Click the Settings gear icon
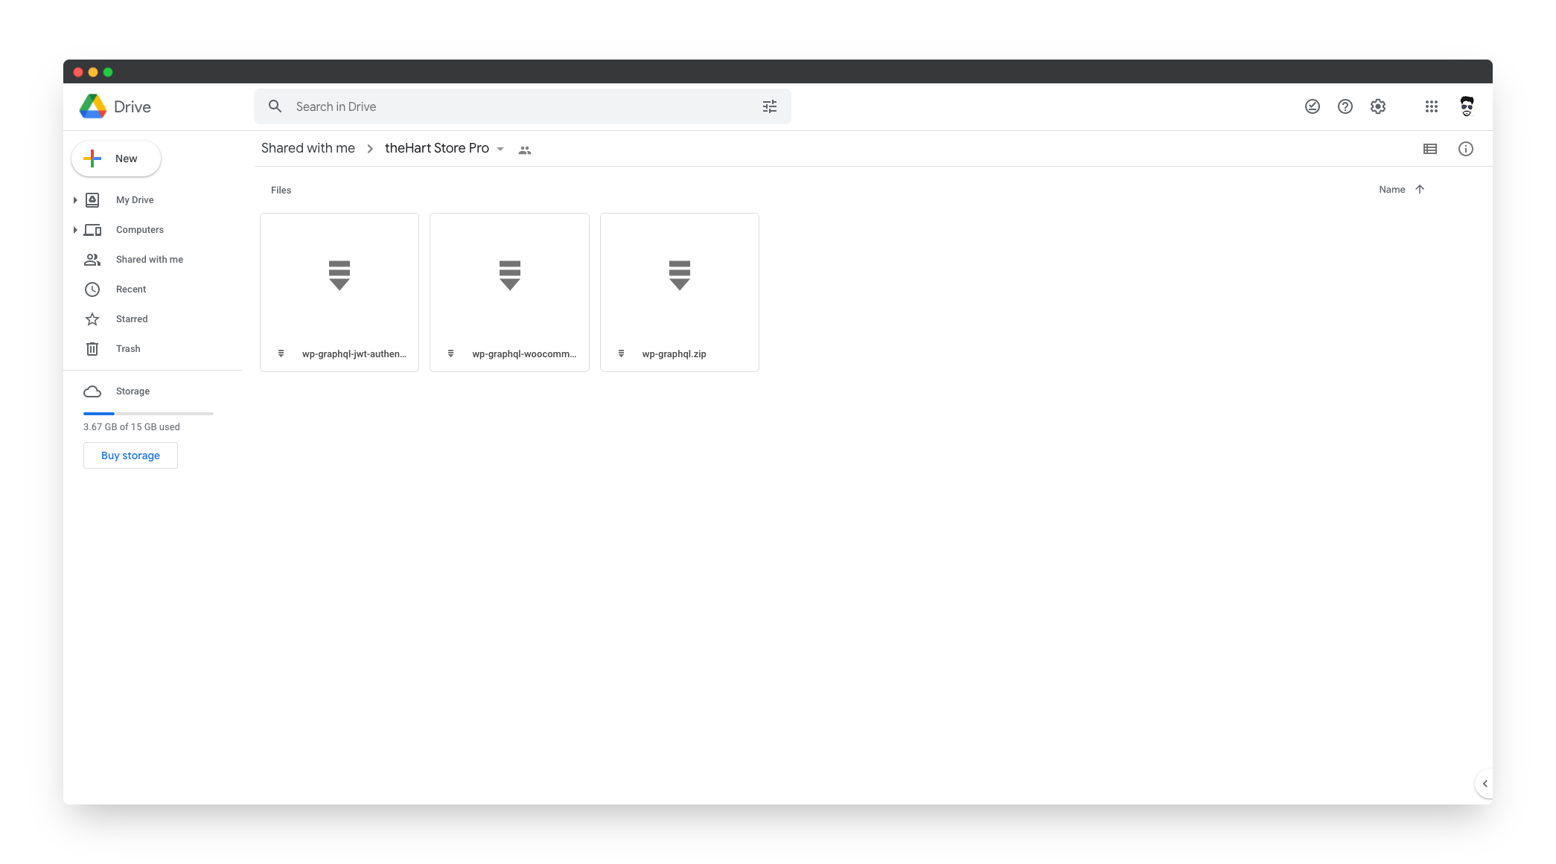Screen dimensions: 1556x864 [x=1377, y=106]
